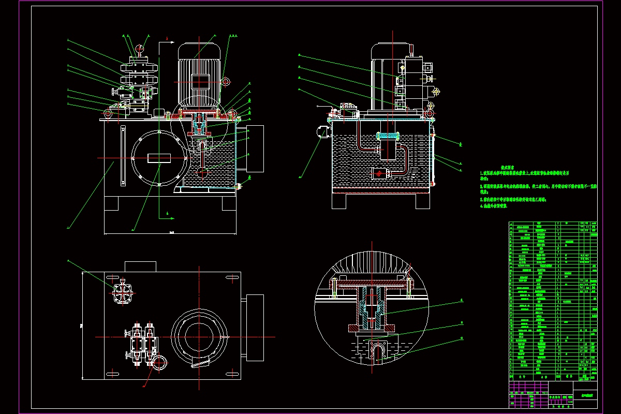Click the ball handle atop the valve stack

[139, 49]
